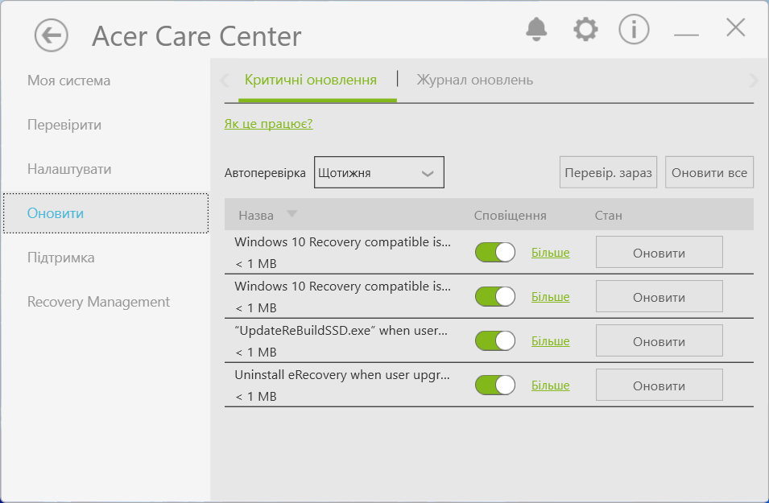The image size is (769, 503).
Task: Toggle notification for first Windows 10 Recovery update
Action: [x=495, y=253]
